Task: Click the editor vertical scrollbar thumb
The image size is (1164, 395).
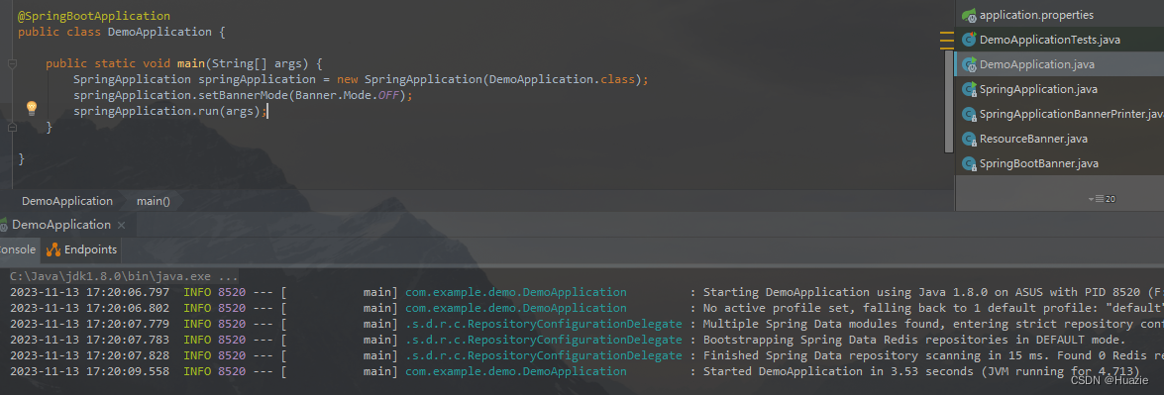Action: coord(949,101)
